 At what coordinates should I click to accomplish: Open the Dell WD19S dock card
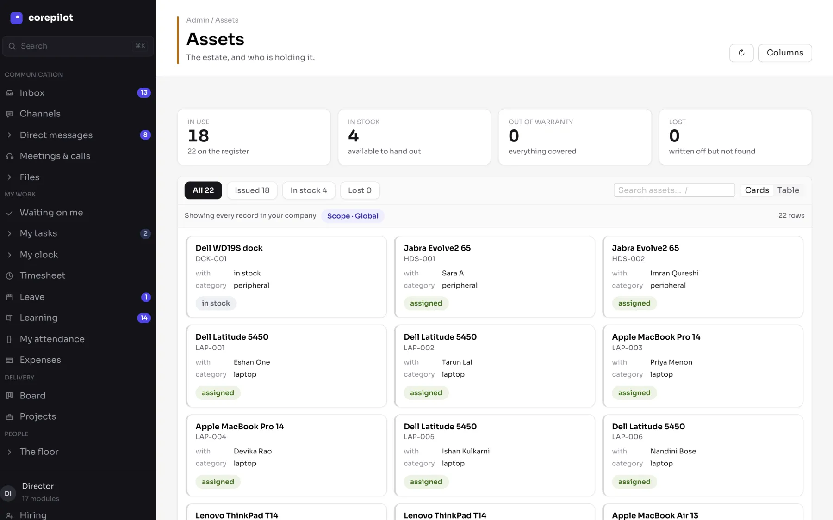coord(286,277)
